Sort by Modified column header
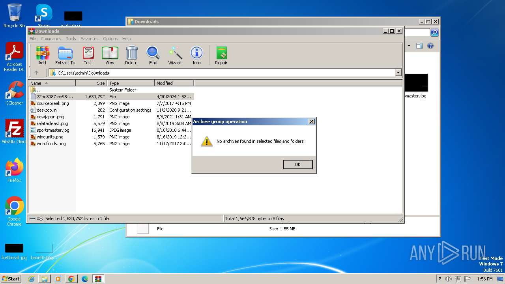 point(174,83)
